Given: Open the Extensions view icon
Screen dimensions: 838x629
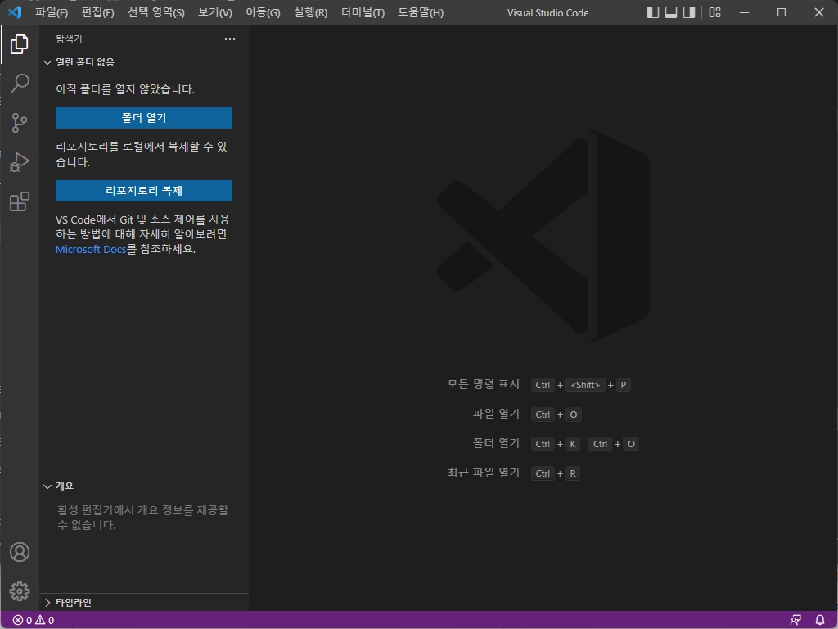Looking at the screenshot, I should (x=20, y=201).
